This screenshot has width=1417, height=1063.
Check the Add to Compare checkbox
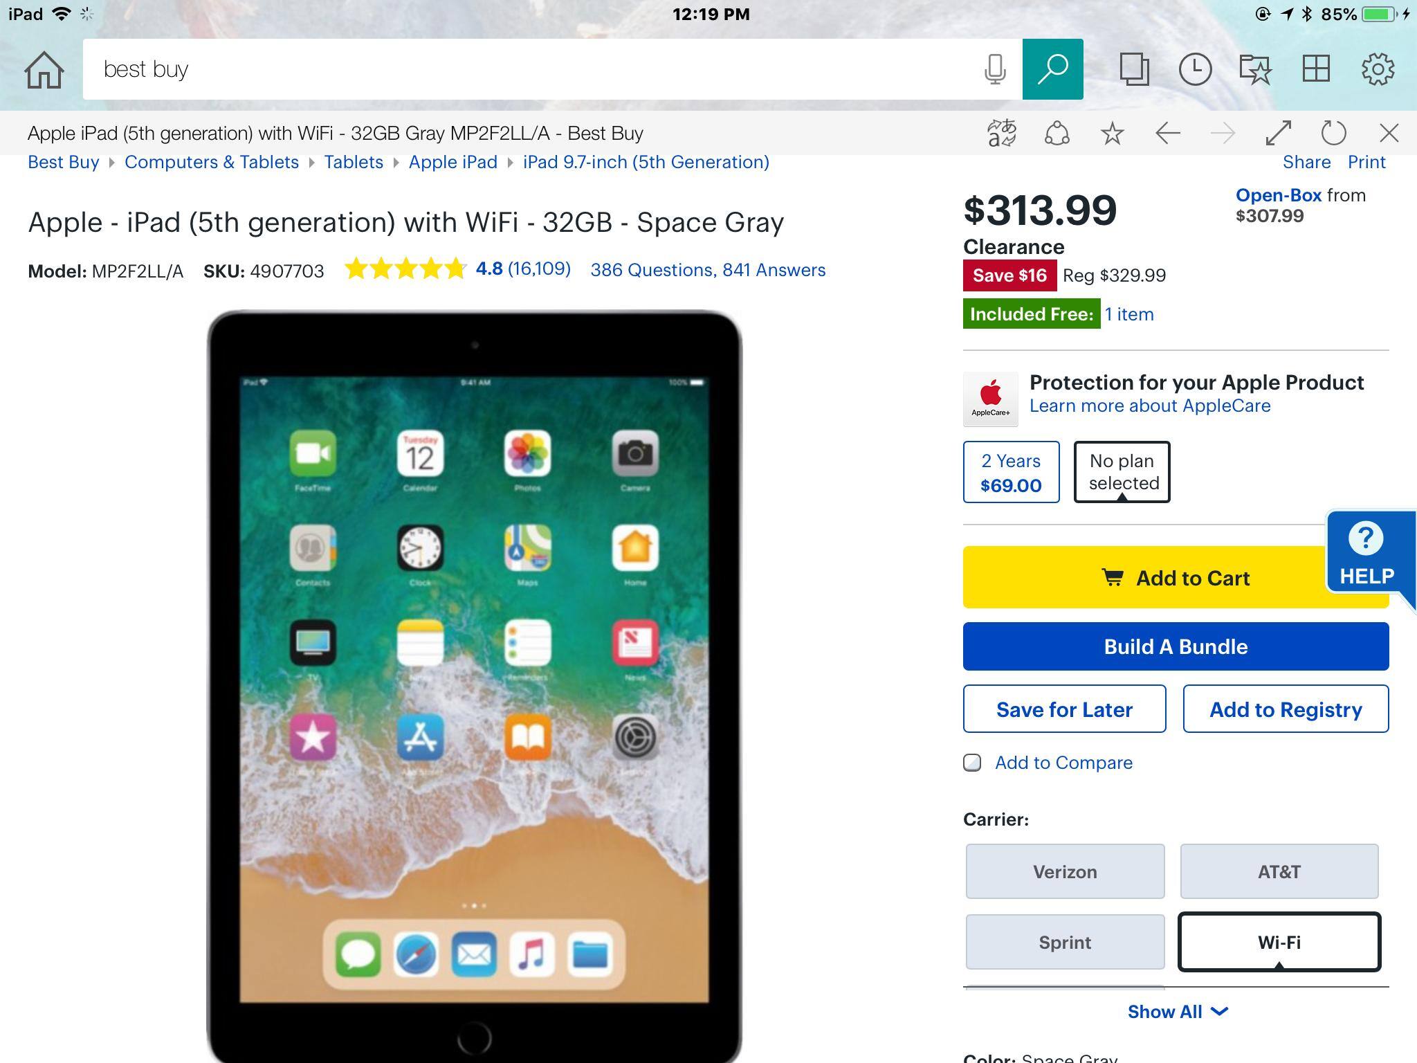tap(972, 763)
